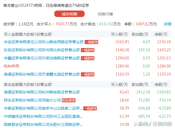175x128 pixels.
Task: Click net value 3487.82万元
Action: [x=146, y=24]
